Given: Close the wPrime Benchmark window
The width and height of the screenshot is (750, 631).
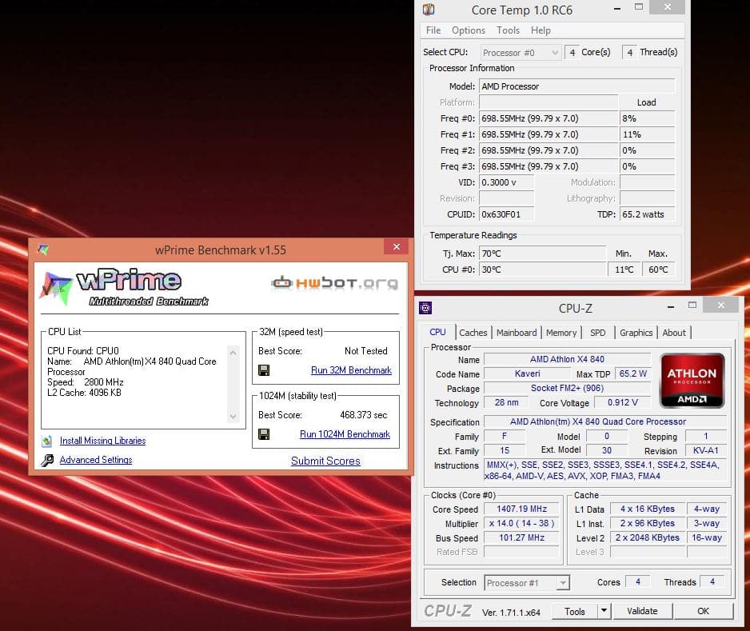Looking at the screenshot, I should click(396, 247).
